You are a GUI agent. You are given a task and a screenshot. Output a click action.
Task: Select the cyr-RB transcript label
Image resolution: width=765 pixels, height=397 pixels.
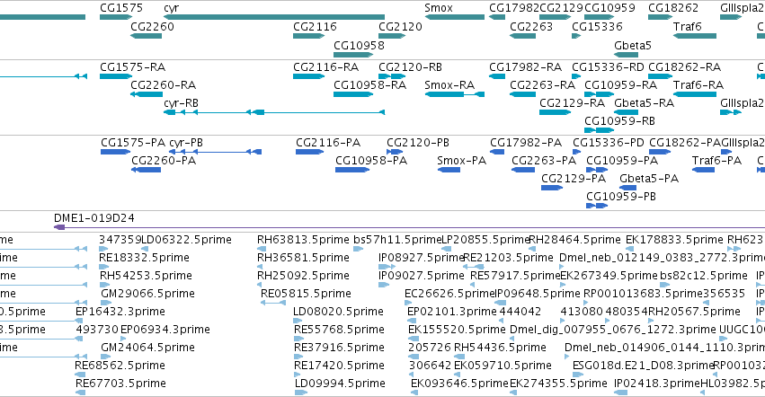pos(181,103)
